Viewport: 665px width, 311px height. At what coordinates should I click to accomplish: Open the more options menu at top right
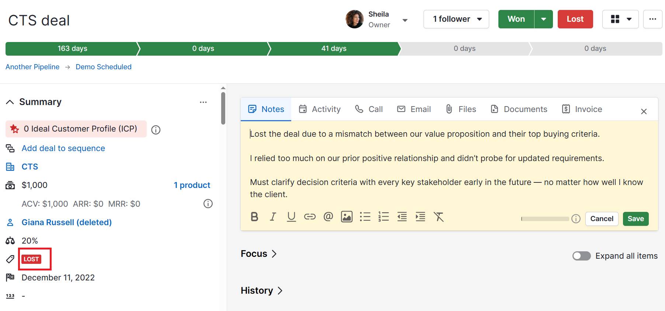click(x=652, y=19)
